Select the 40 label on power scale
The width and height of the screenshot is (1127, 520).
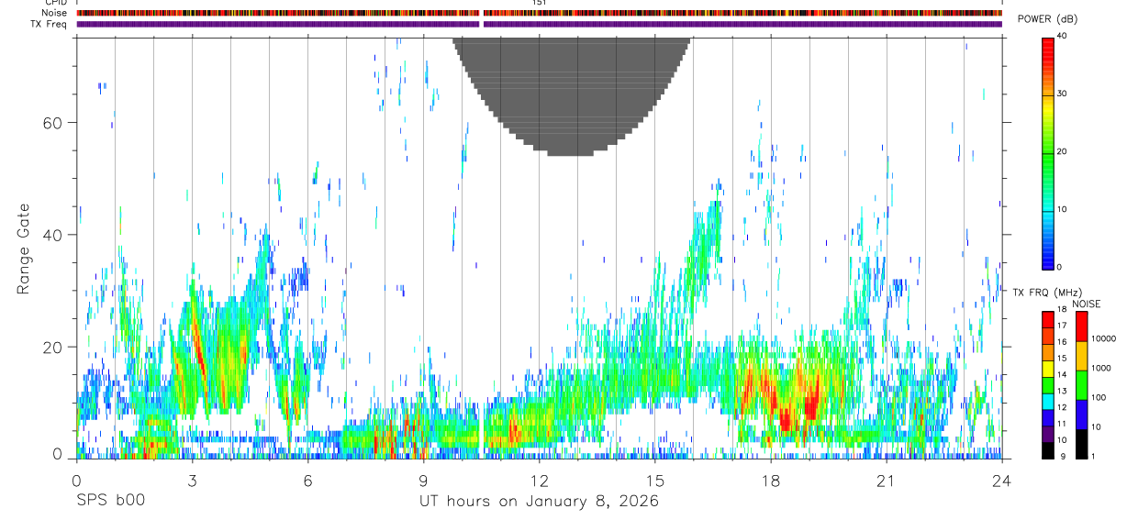coord(1062,36)
